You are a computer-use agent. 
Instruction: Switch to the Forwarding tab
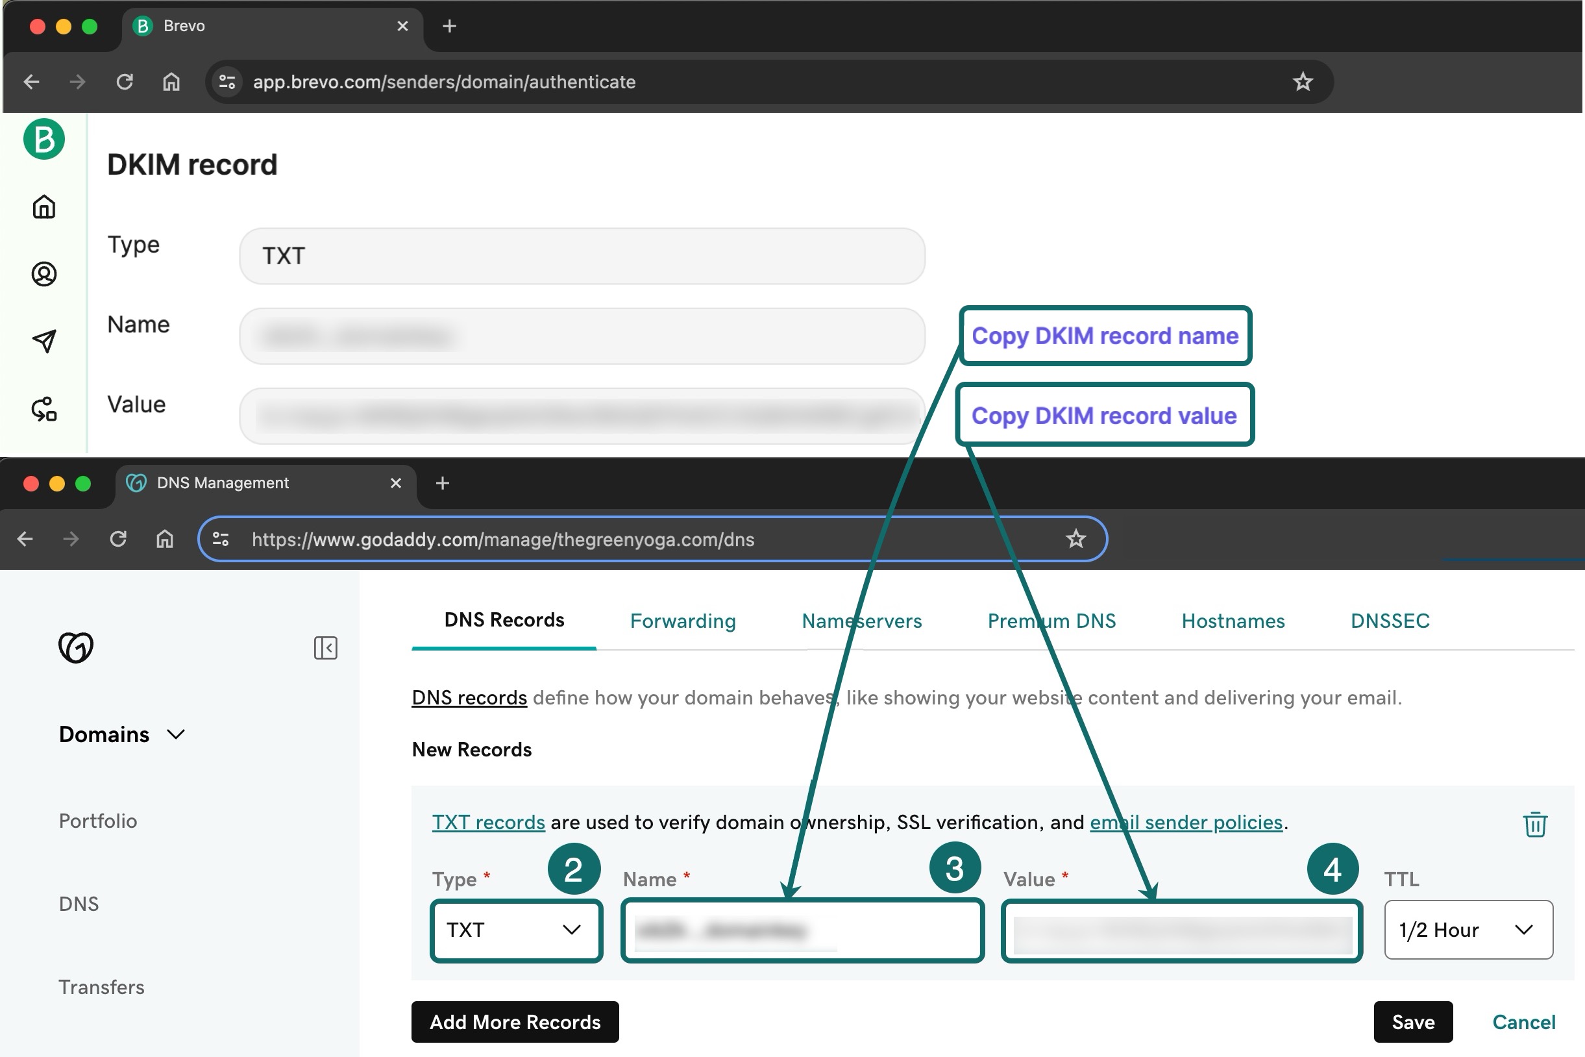tap(683, 621)
